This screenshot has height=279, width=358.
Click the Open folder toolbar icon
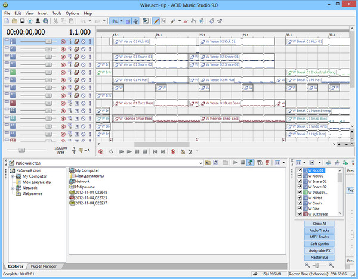[x=14, y=21]
